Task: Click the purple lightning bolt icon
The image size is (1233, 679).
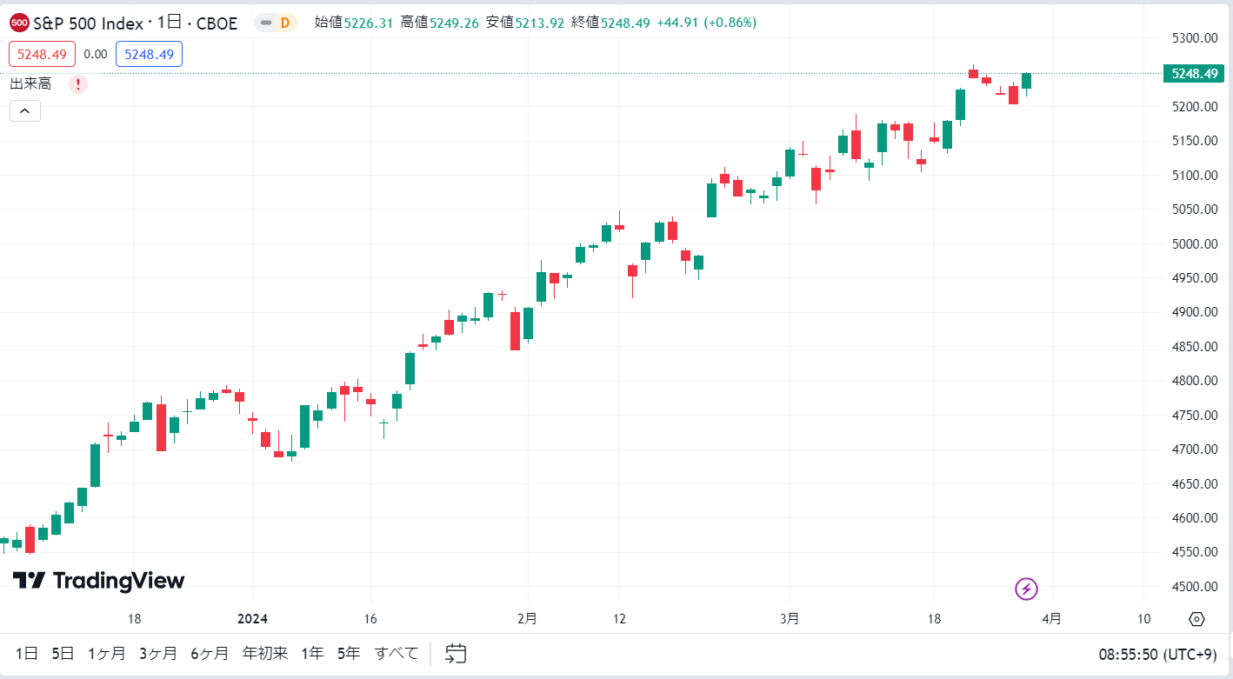Action: click(x=1027, y=589)
